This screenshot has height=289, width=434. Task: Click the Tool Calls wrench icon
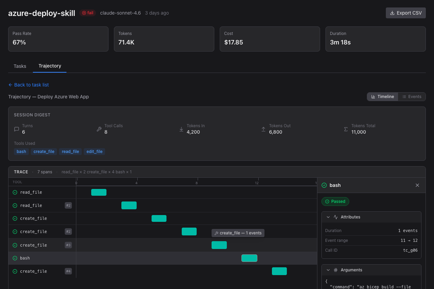pyautogui.click(x=99, y=129)
